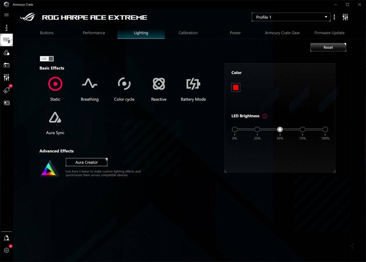Switch to the Power tab
The image size is (366, 262).
click(235, 33)
